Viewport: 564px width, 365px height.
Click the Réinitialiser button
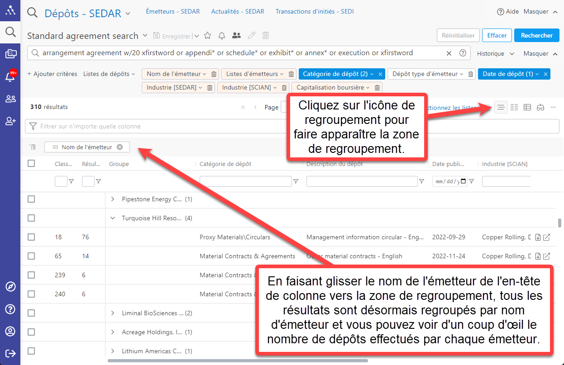[x=458, y=35]
